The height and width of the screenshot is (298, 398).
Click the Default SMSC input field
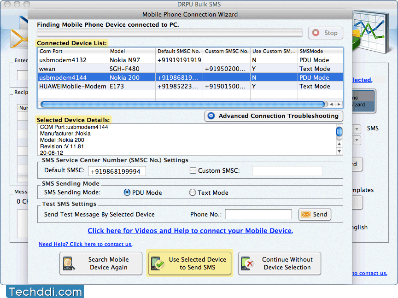[x=117, y=171]
